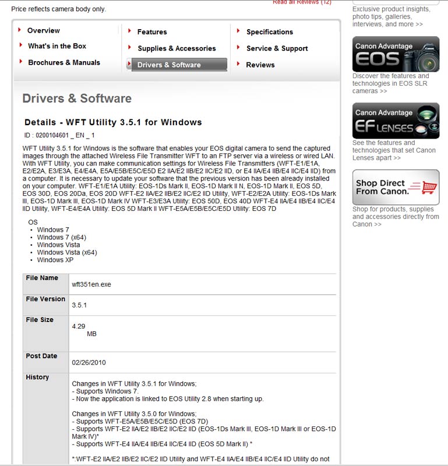Click red arrow beside What's in the Box
The height and width of the screenshot is (466, 448).
(x=20, y=45)
